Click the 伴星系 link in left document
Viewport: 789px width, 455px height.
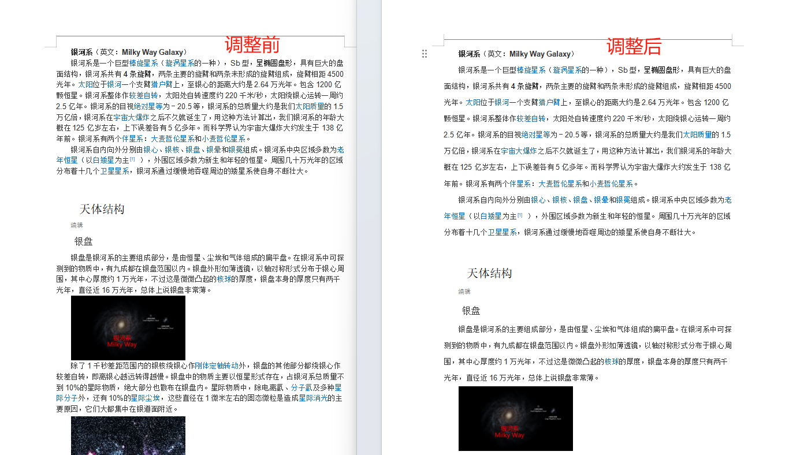tap(132, 139)
